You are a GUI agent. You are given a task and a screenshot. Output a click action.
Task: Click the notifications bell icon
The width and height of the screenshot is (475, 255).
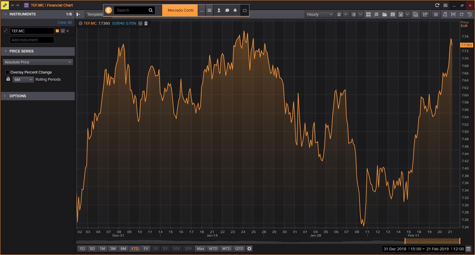235,10
